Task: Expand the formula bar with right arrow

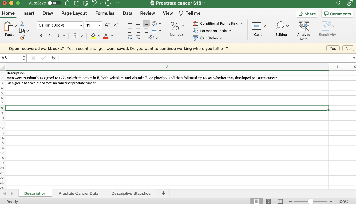Action: 354,58
